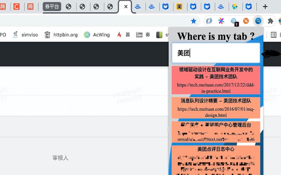Click the bookmark star in the address bar
The width and height of the screenshot is (281, 175).
pos(194,21)
